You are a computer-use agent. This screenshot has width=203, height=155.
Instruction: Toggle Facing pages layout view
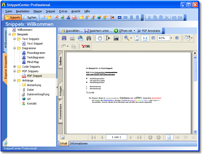tap(194, 137)
